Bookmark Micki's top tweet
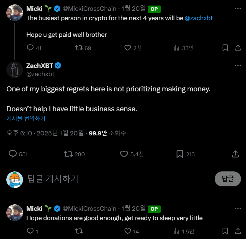 click(x=225, y=48)
